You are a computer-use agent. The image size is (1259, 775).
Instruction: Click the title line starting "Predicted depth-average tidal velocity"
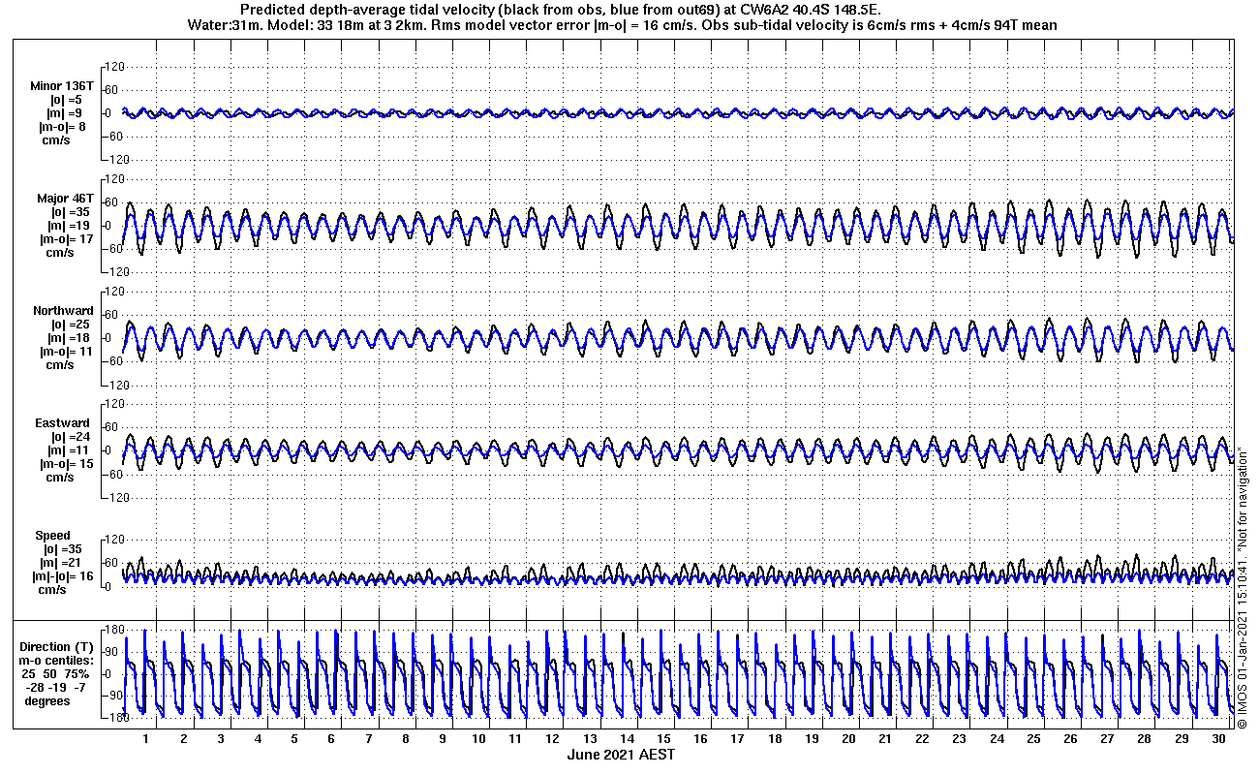pyautogui.click(x=563, y=10)
